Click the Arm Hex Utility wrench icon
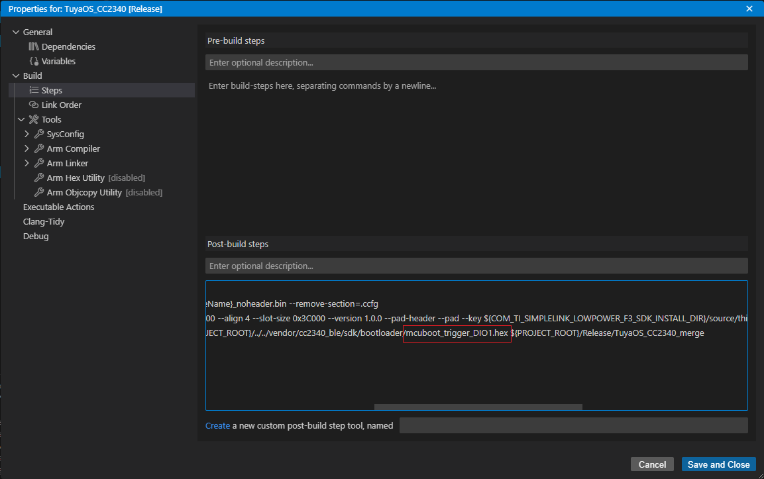The image size is (764, 479). pyautogui.click(x=39, y=178)
